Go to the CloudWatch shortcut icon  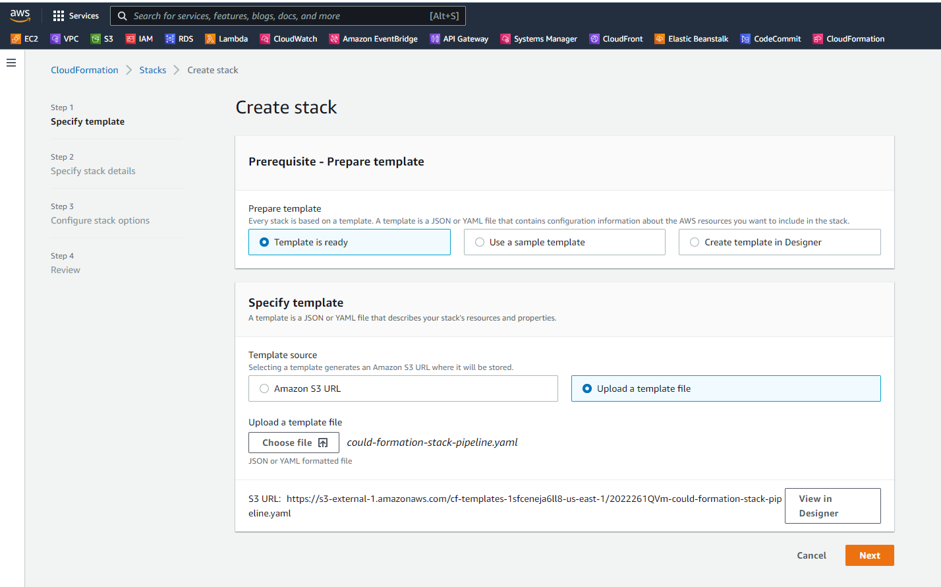[265, 39]
